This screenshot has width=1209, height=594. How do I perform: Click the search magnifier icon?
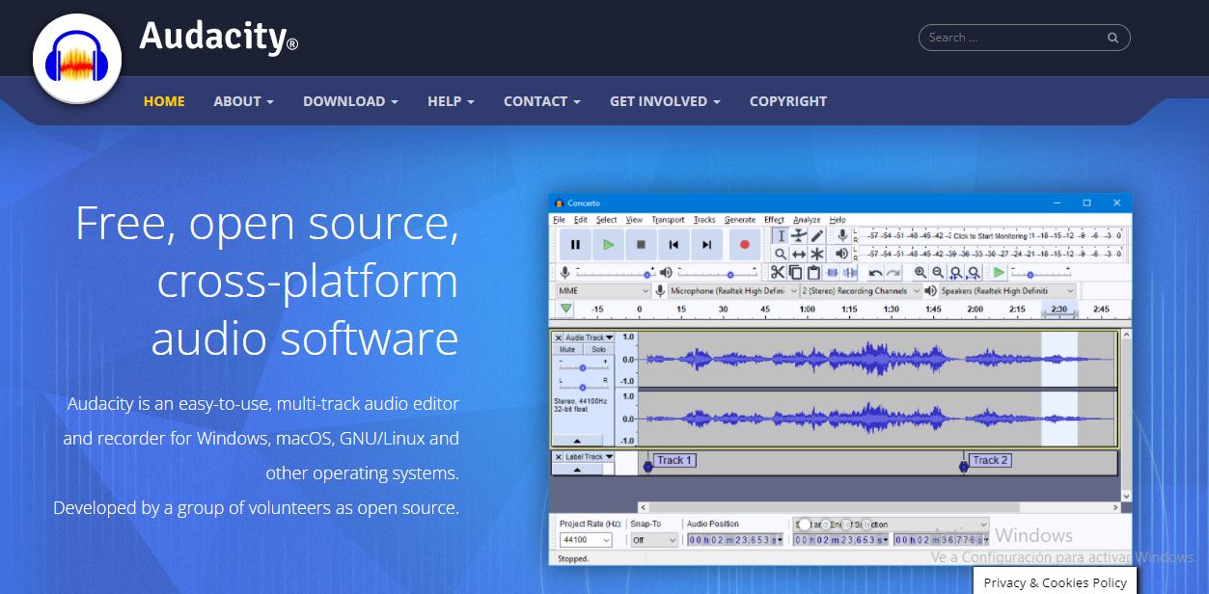pyautogui.click(x=1113, y=38)
